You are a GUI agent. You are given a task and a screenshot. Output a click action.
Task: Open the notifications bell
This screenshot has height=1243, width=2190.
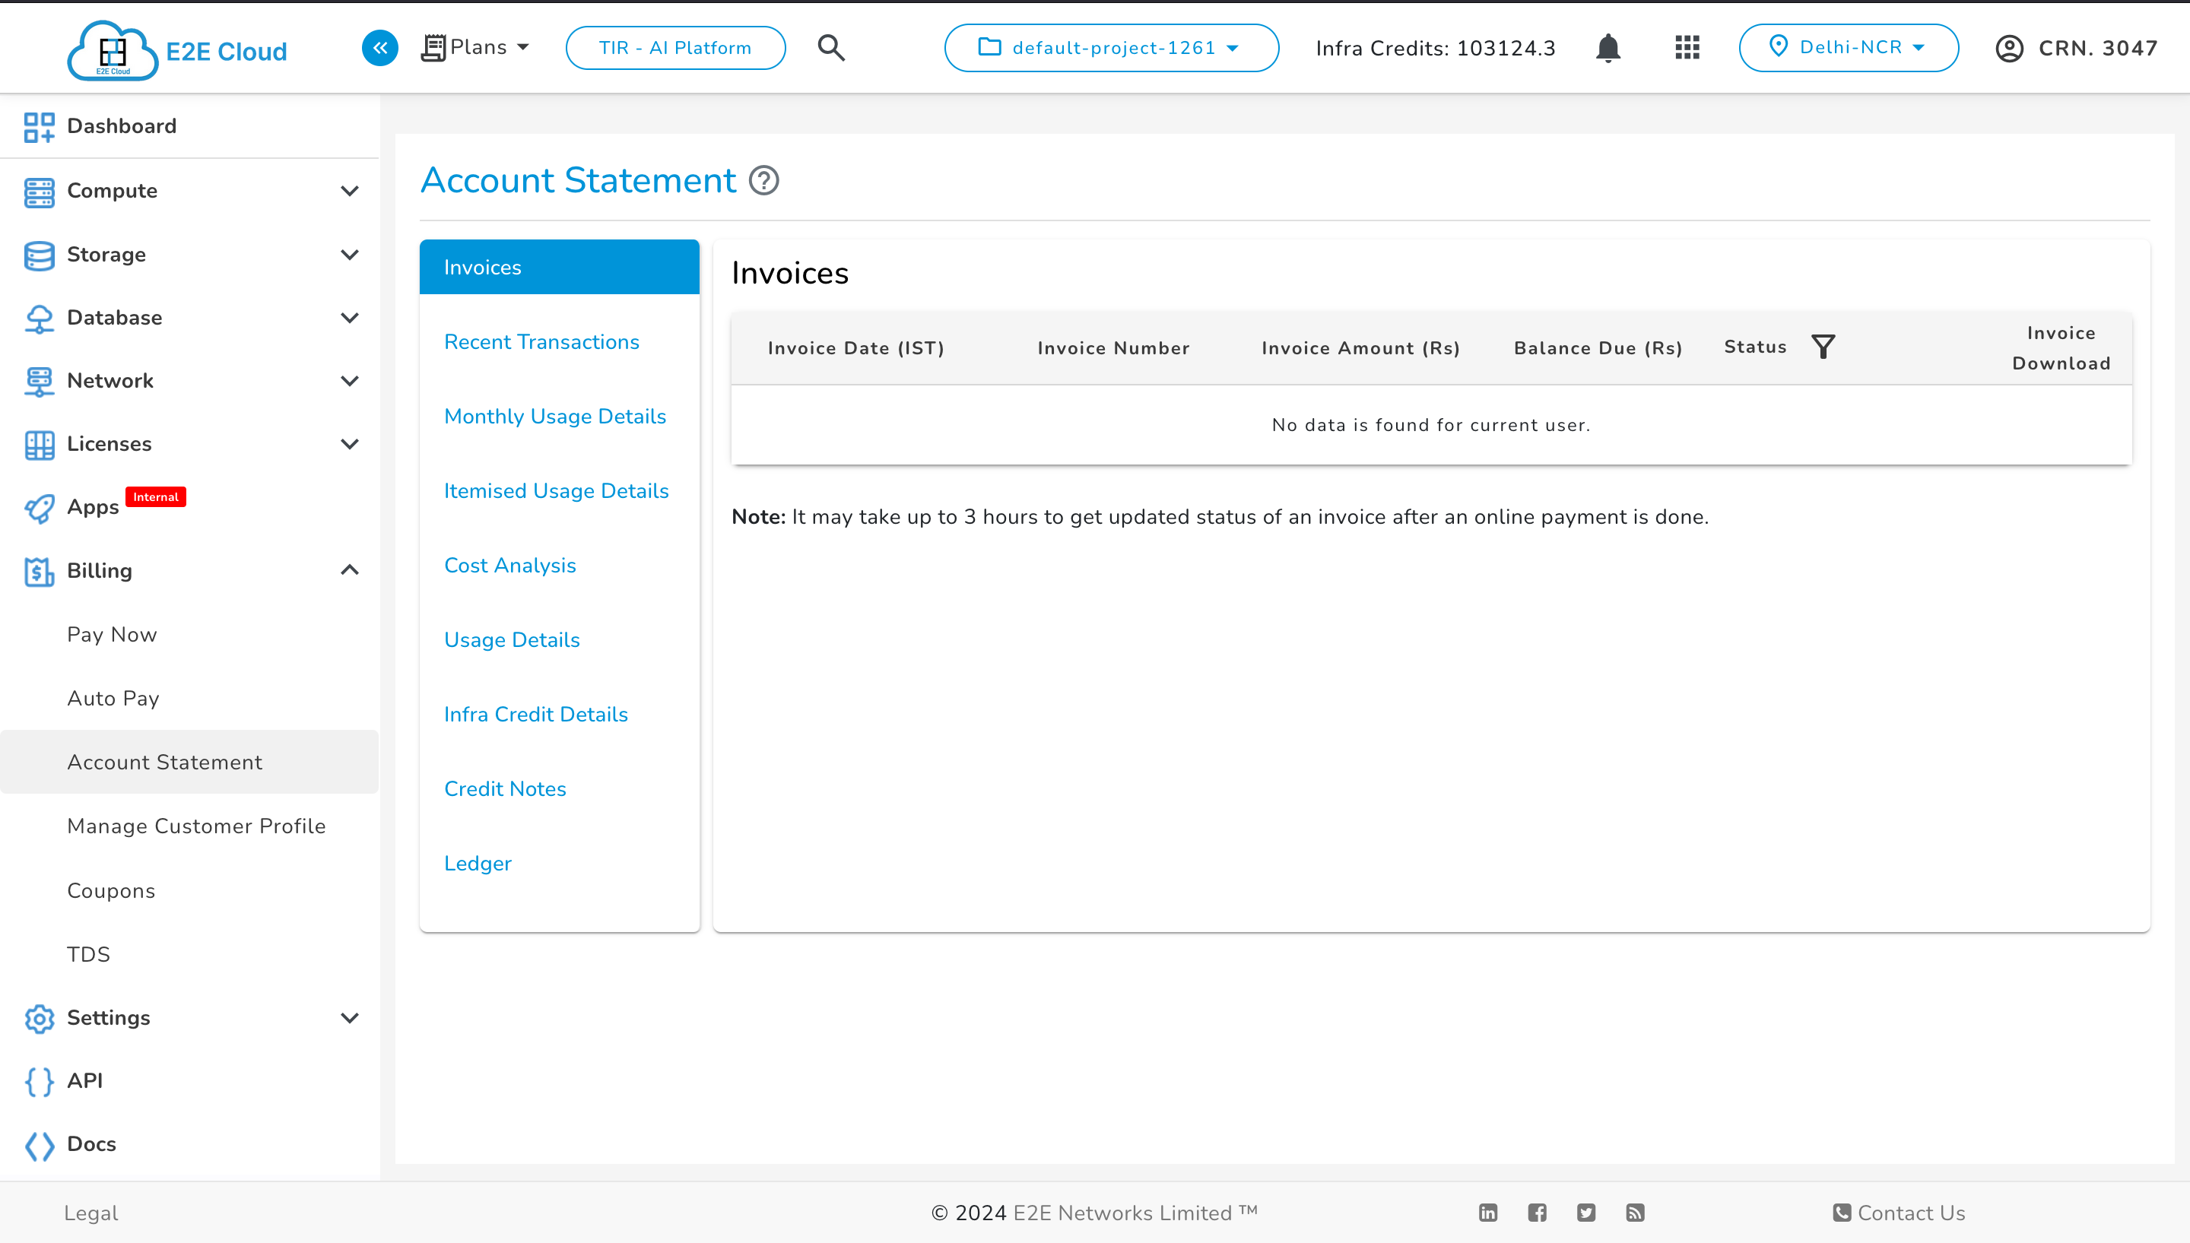1608,48
